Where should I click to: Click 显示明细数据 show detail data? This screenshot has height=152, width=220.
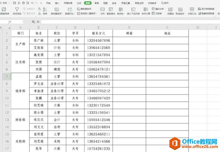point(206,9)
